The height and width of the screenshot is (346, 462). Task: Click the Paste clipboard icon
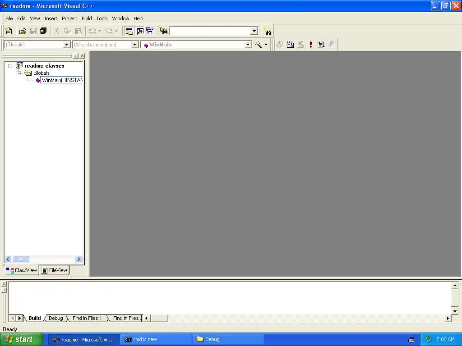pos(79,31)
